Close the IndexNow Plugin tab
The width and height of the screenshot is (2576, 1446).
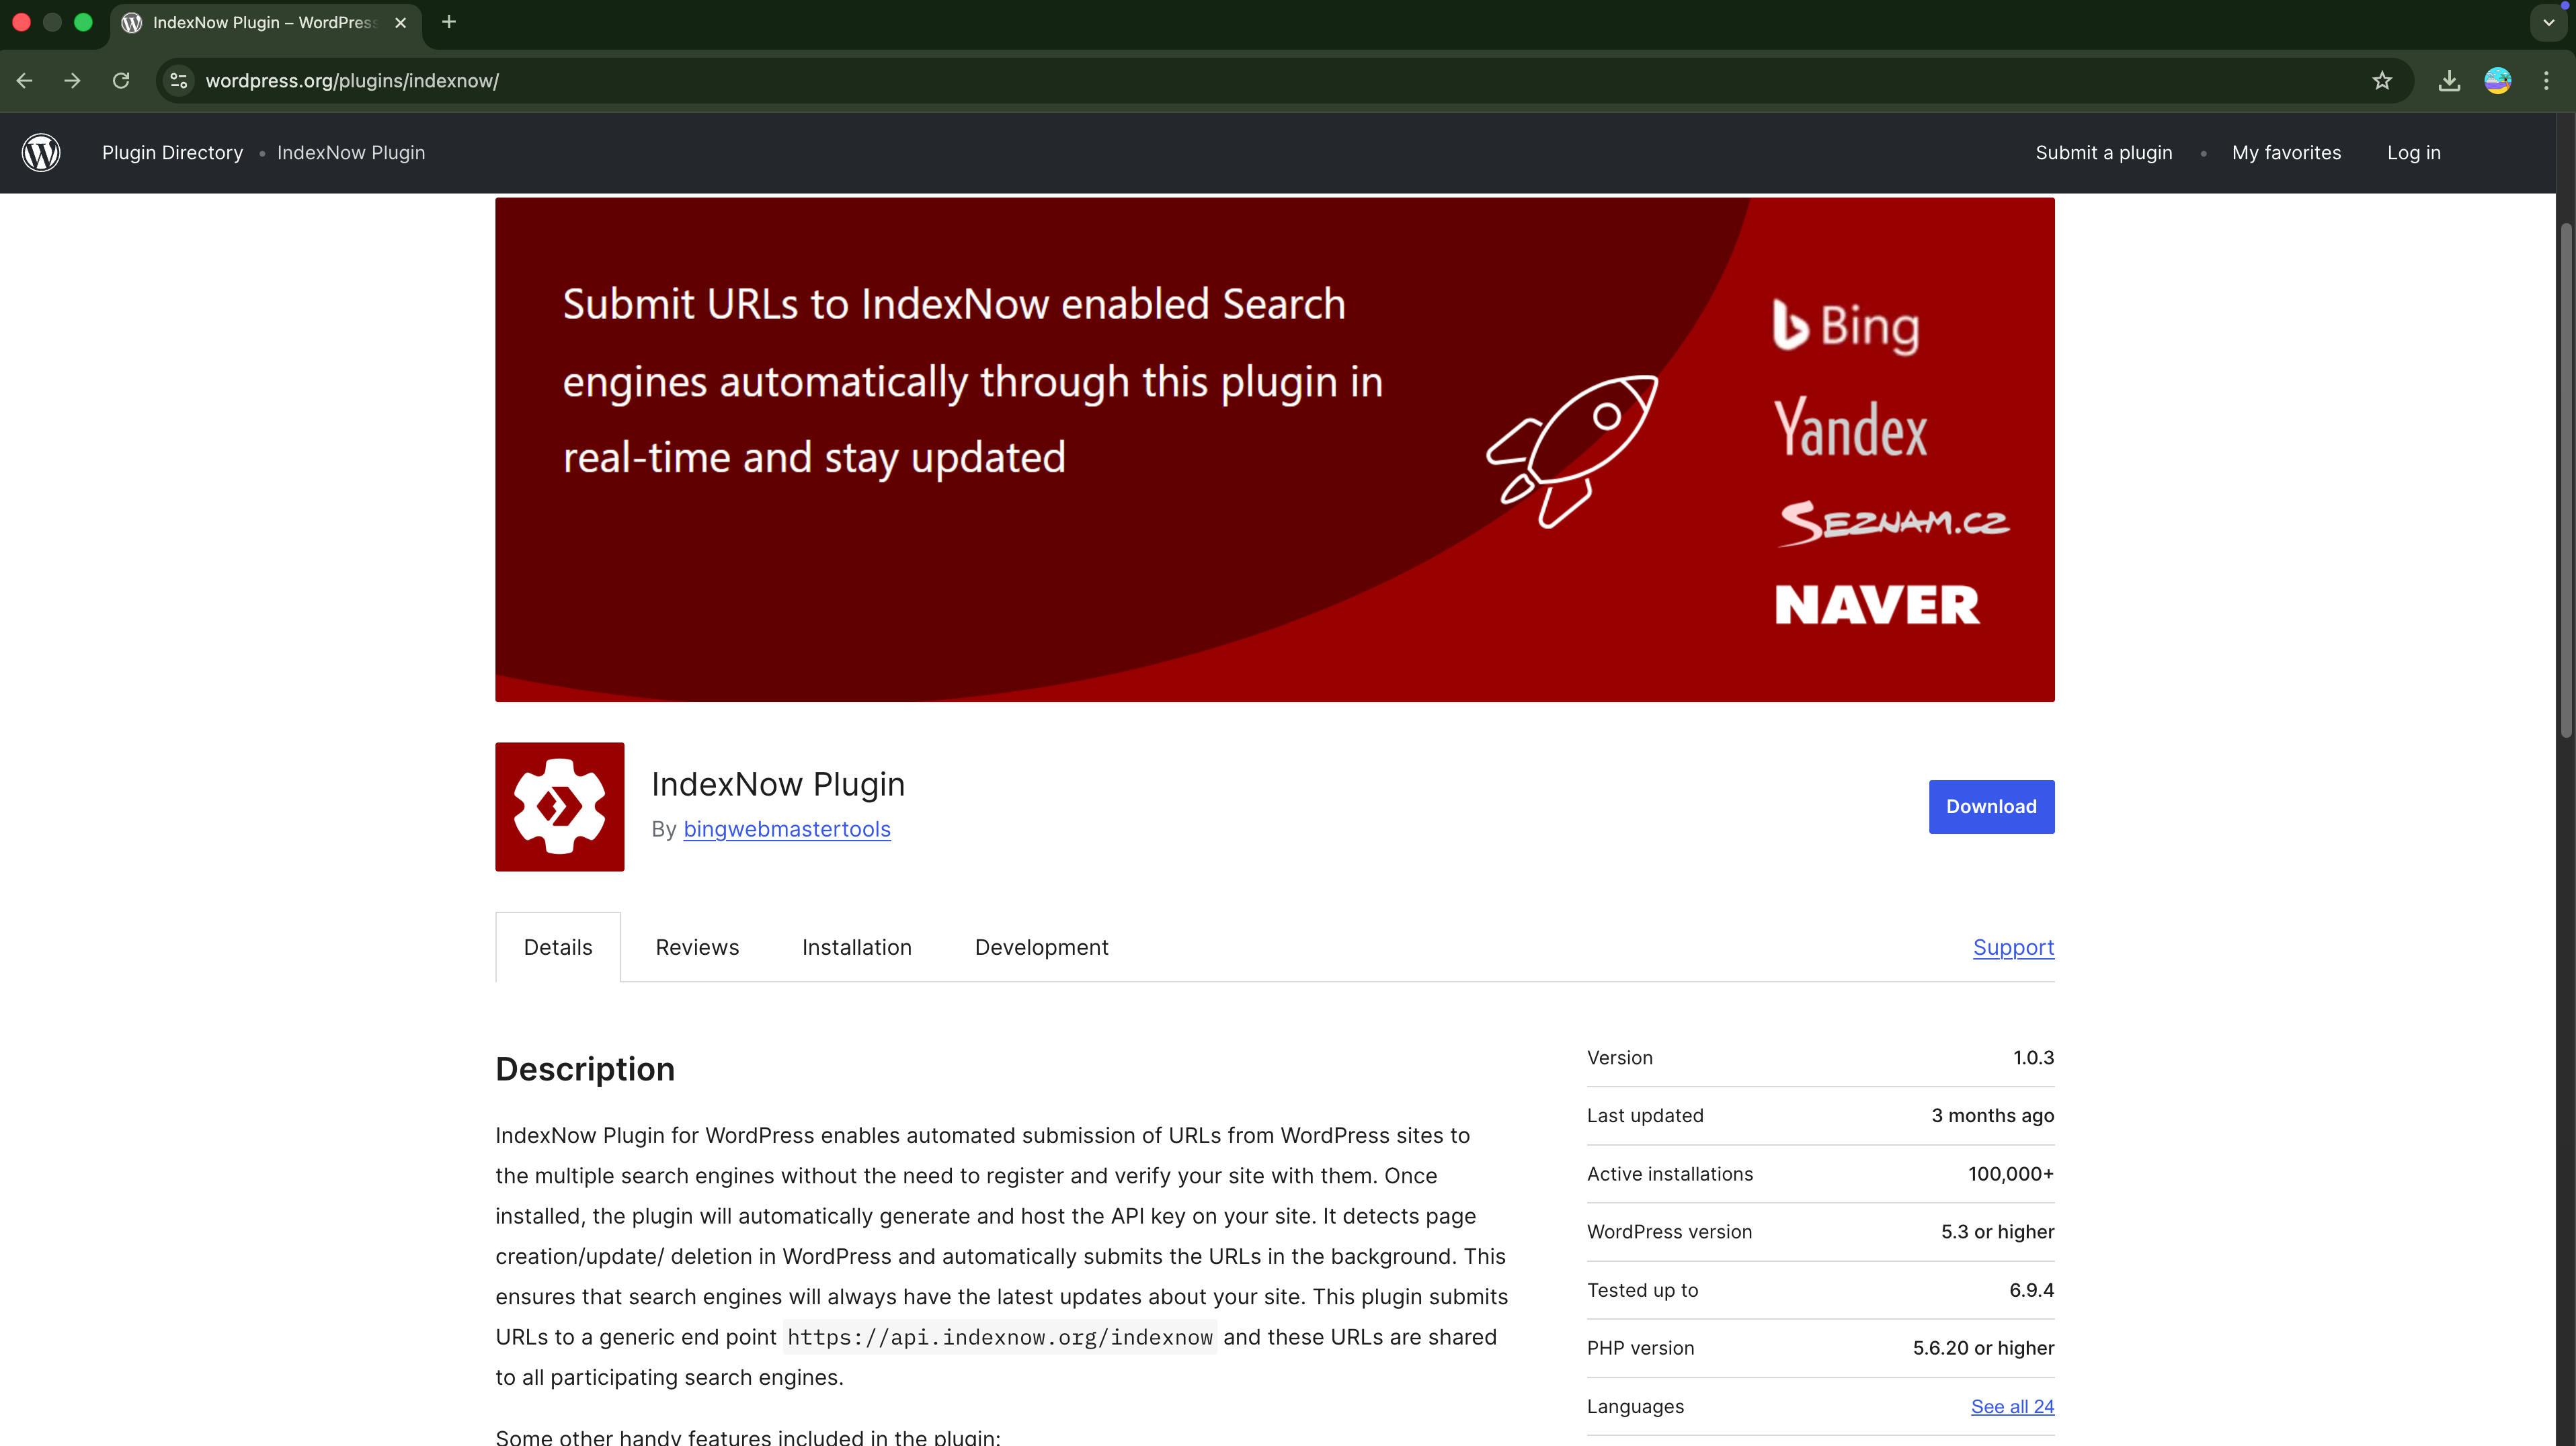(401, 23)
